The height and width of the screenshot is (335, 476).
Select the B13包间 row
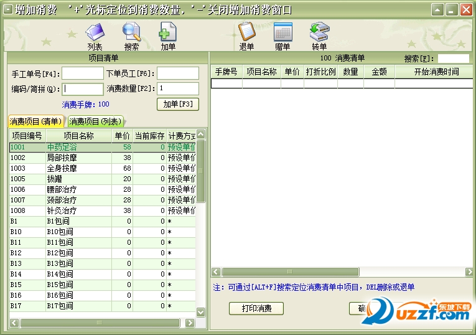click(103, 263)
